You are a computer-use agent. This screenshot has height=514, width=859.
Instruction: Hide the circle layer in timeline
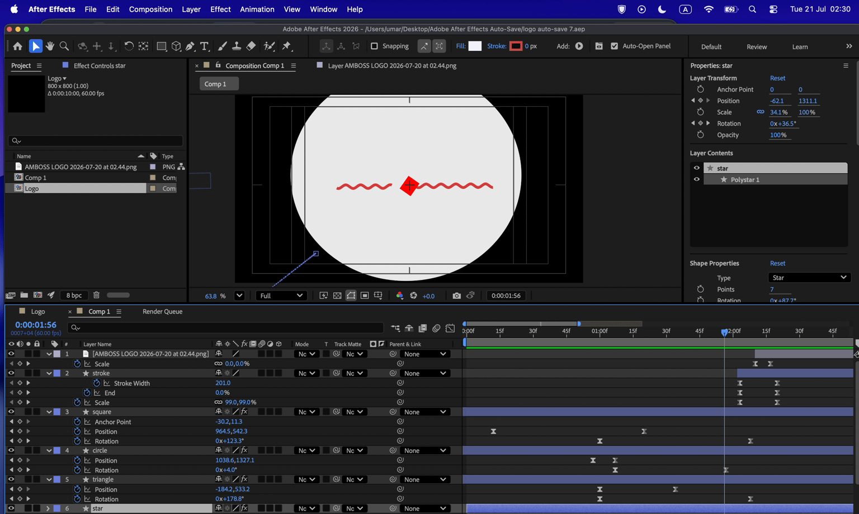11,450
